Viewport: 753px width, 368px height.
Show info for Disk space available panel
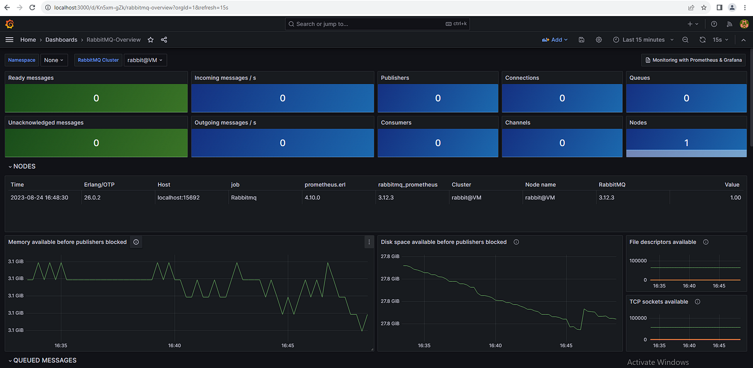point(516,242)
